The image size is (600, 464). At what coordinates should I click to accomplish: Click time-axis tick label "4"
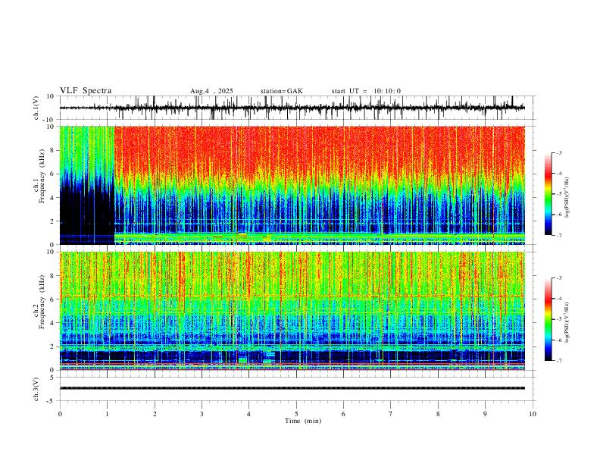tap(248, 414)
